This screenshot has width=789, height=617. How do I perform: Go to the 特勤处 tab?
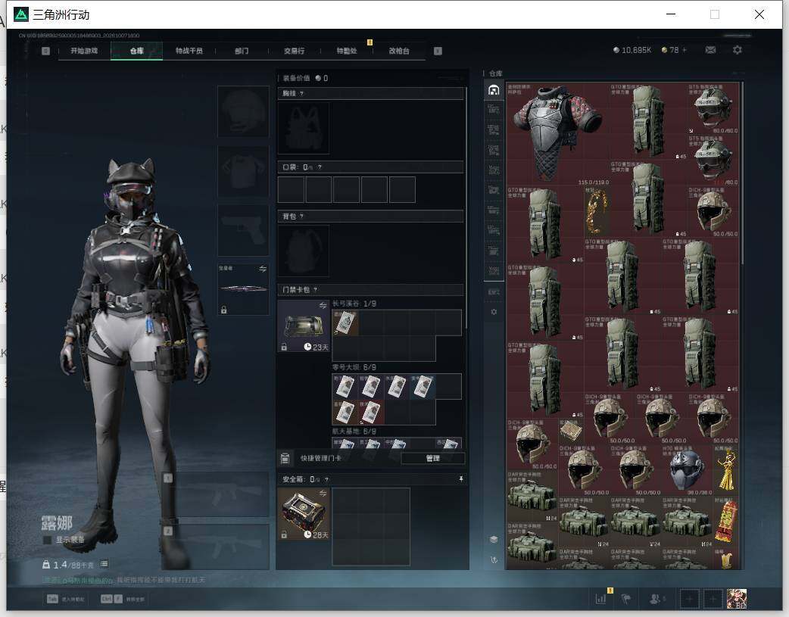pyautogui.click(x=347, y=51)
